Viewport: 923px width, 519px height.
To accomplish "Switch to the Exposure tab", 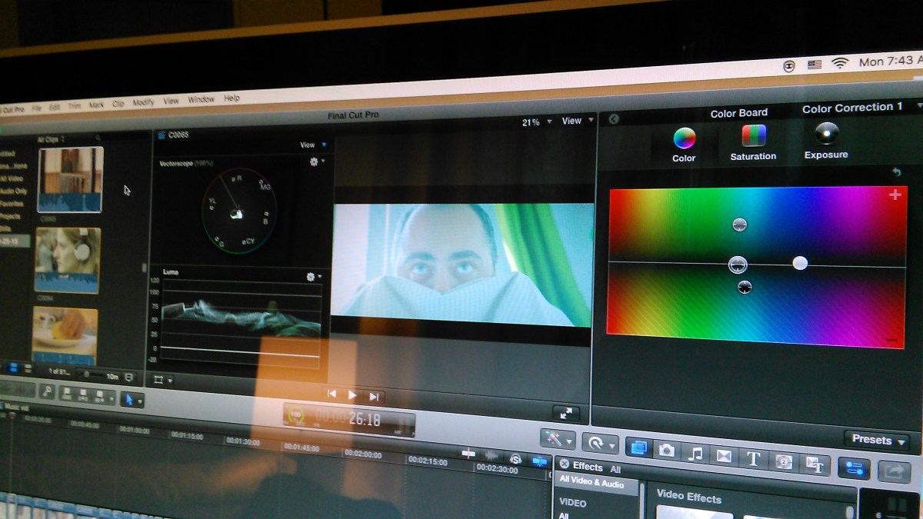I will point(826,141).
